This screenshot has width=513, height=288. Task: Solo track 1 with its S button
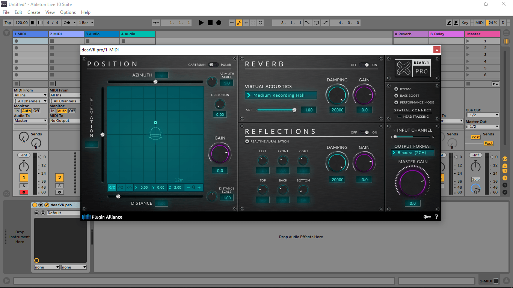pyautogui.click(x=24, y=186)
